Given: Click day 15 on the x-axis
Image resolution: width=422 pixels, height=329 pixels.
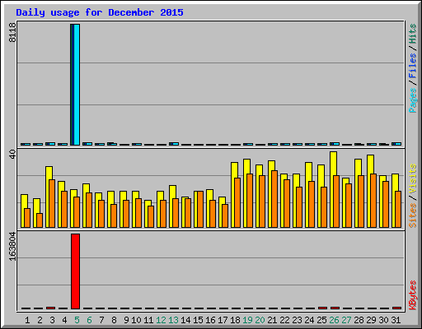Looking at the screenshot, I should [x=198, y=320].
